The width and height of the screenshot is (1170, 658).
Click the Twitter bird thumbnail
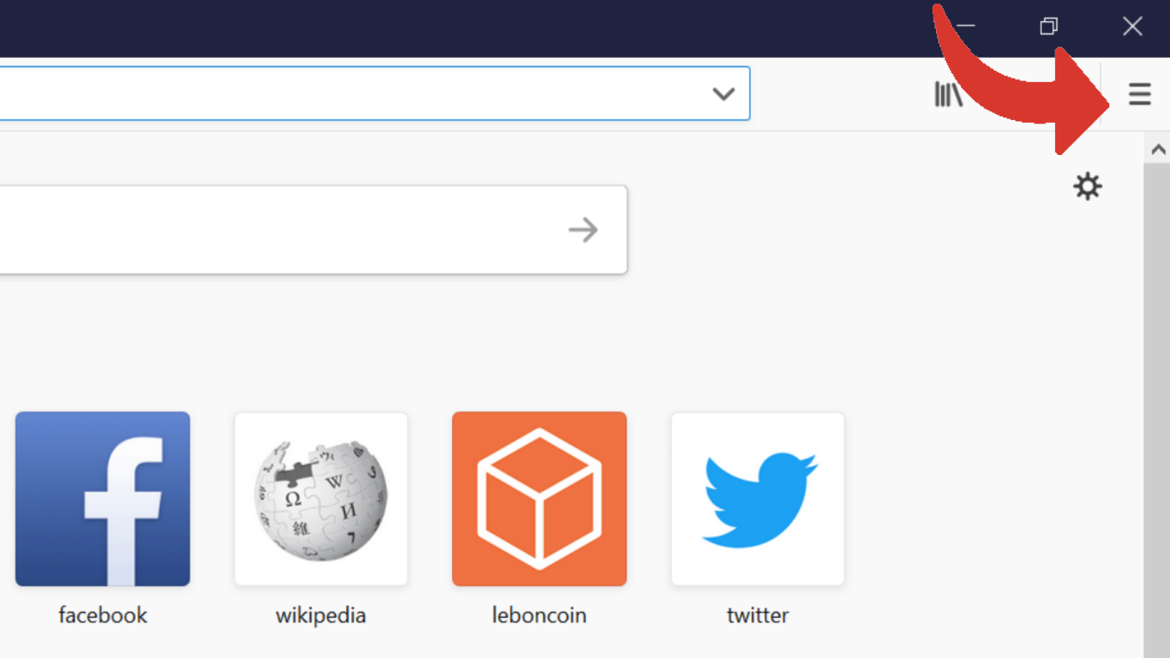coord(757,499)
